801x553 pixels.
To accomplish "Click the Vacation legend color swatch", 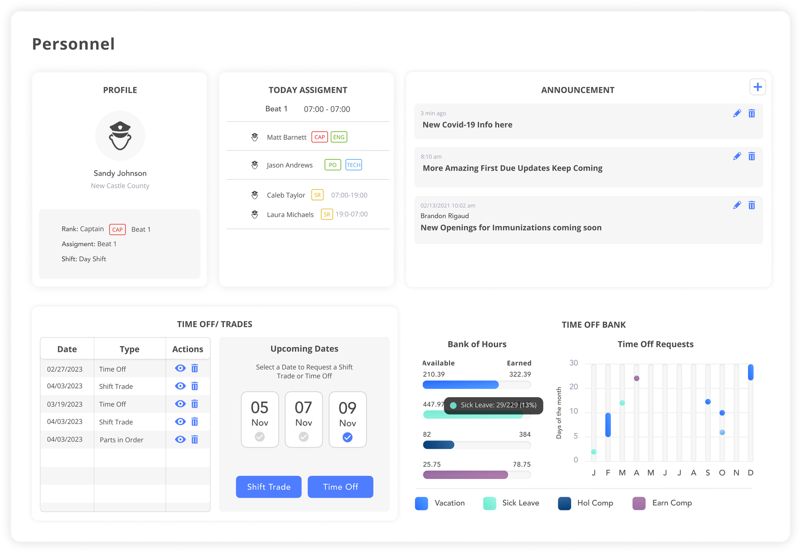I will tap(421, 503).
